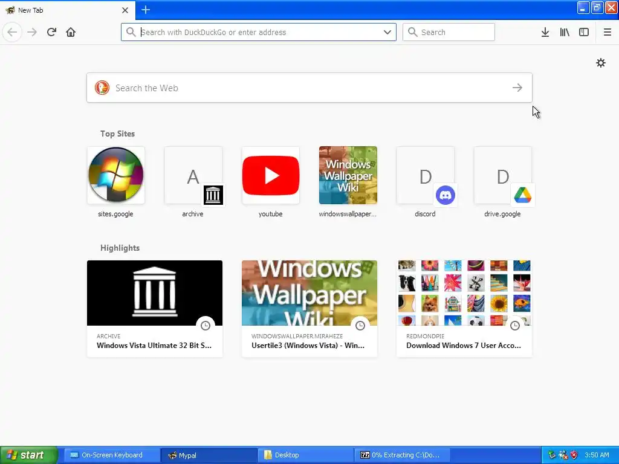Click the Internet Archive logo badge
619x464 pixels.
[213, 195]
